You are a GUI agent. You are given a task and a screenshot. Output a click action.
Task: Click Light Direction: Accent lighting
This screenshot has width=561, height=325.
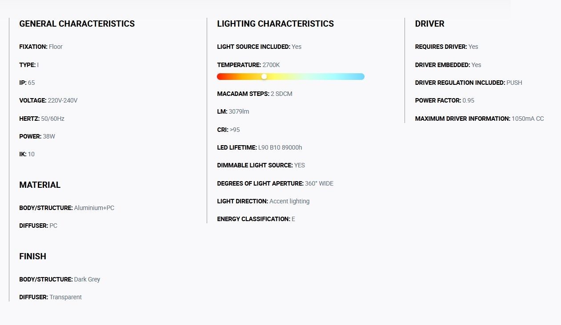pos(263,201)
